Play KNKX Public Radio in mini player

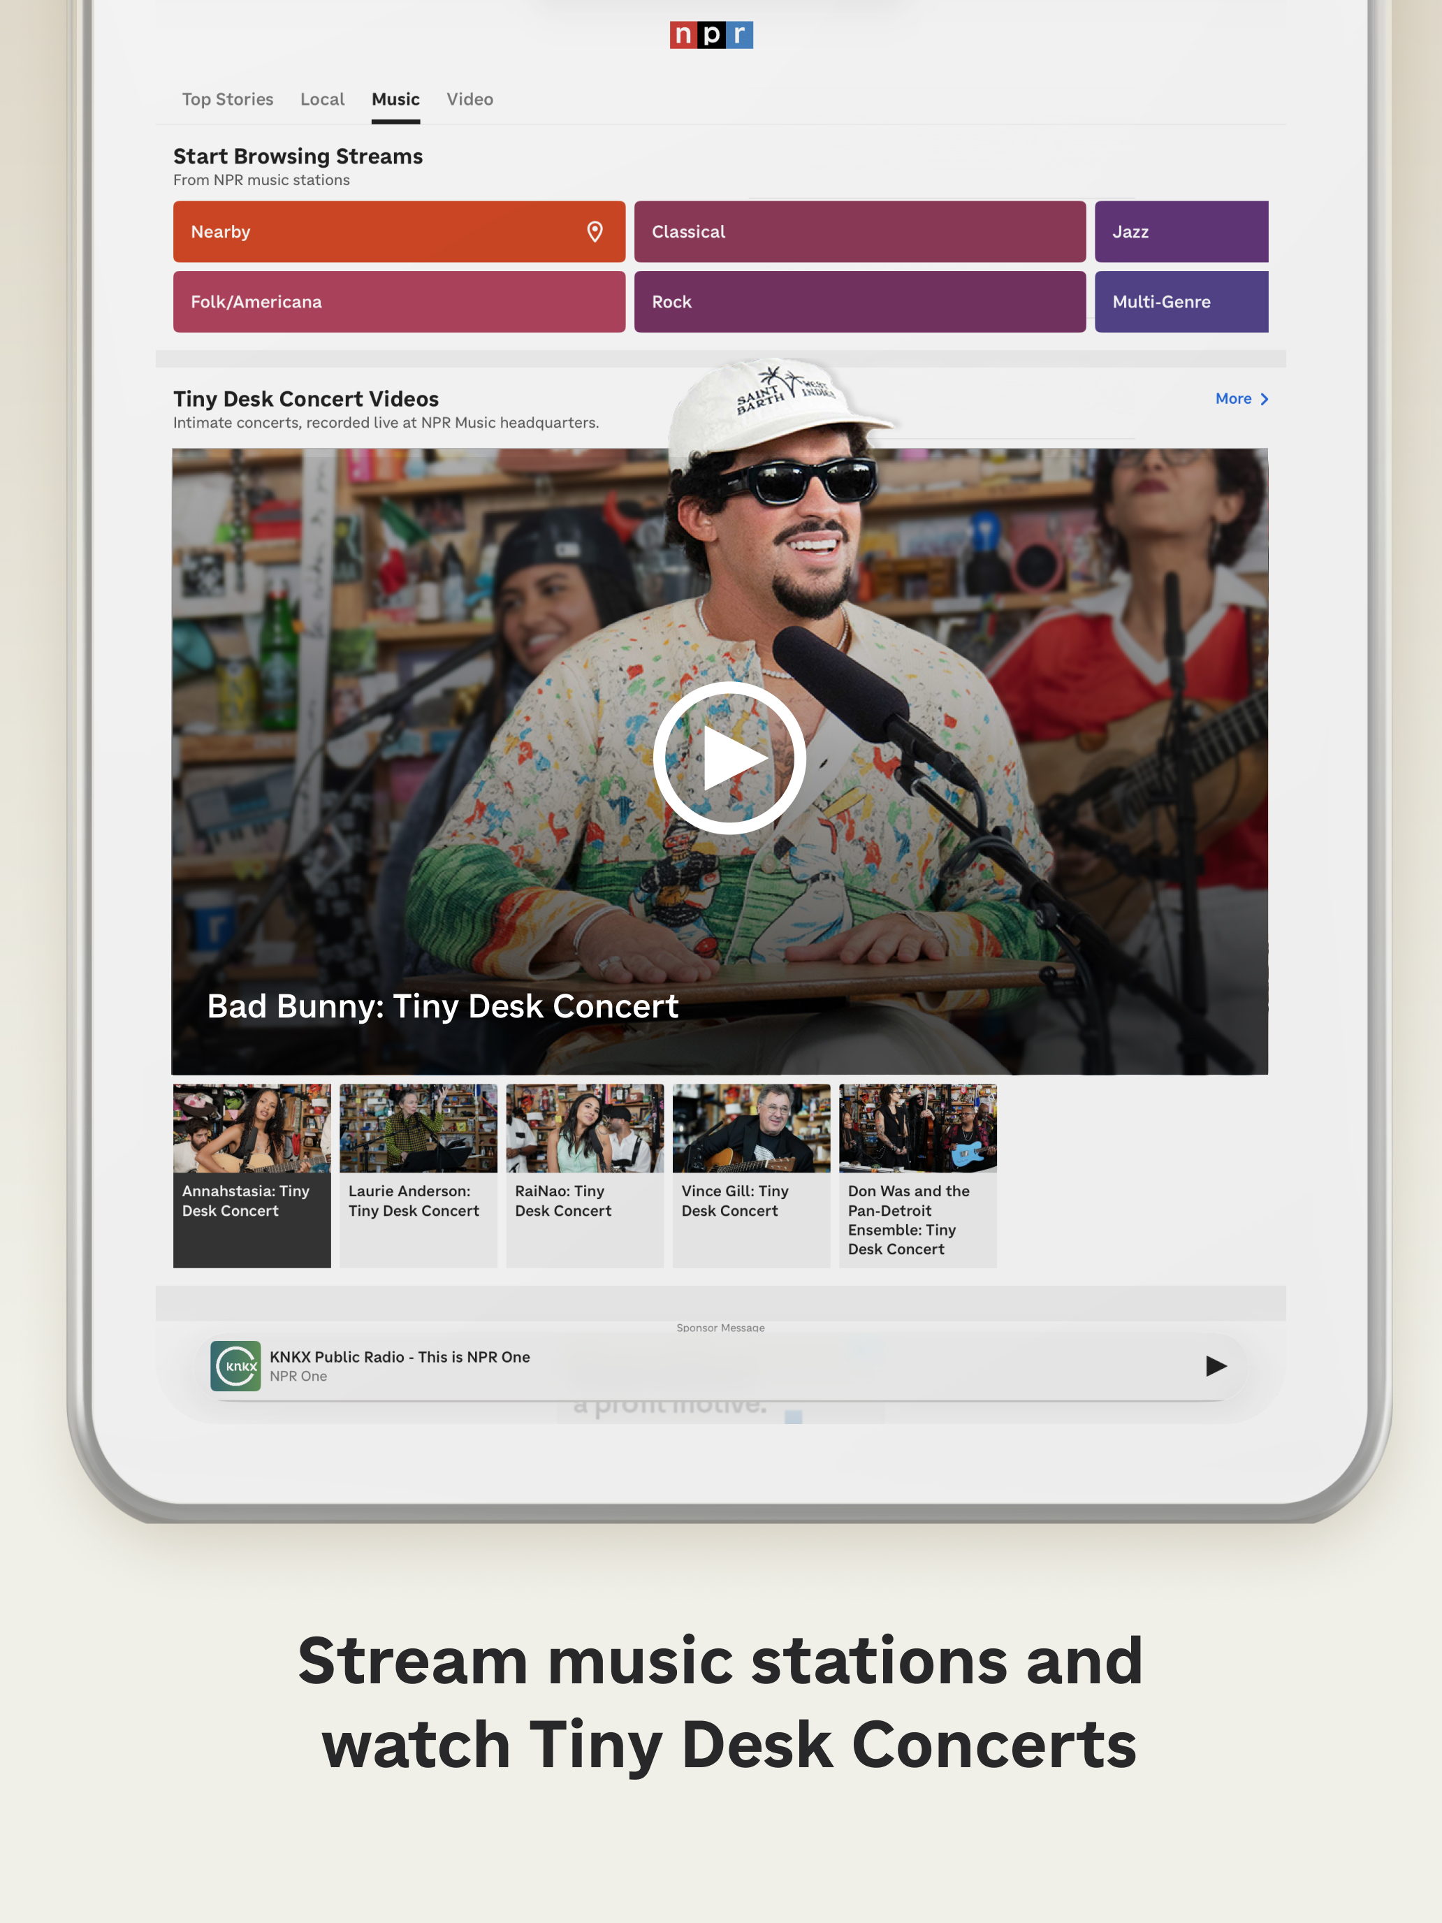(1216, 1366)
